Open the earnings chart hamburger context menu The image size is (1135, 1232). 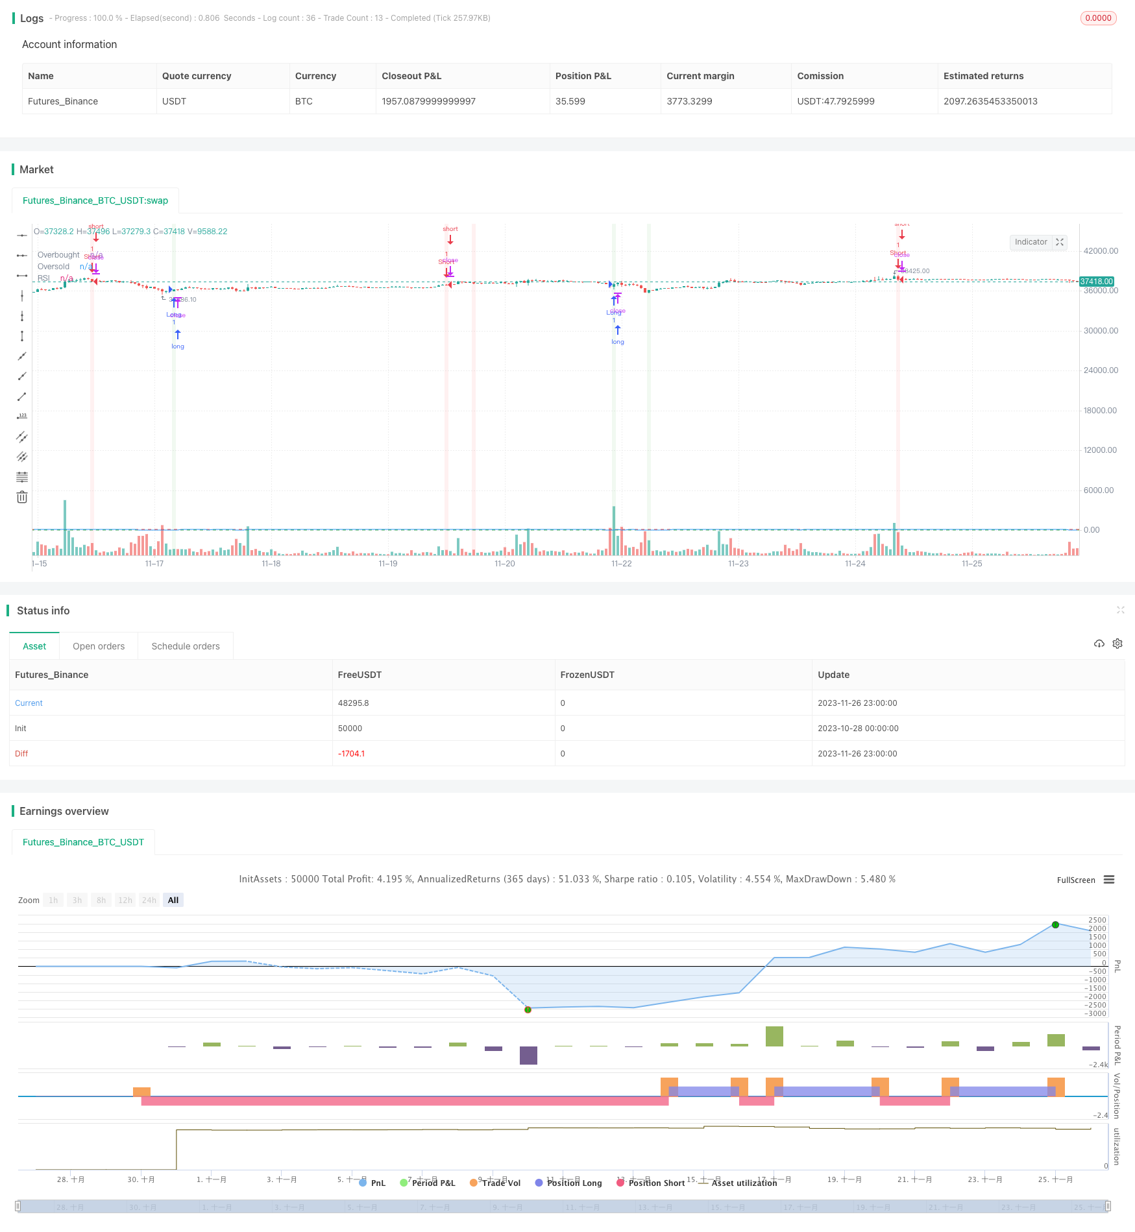tap(1109, 880)
